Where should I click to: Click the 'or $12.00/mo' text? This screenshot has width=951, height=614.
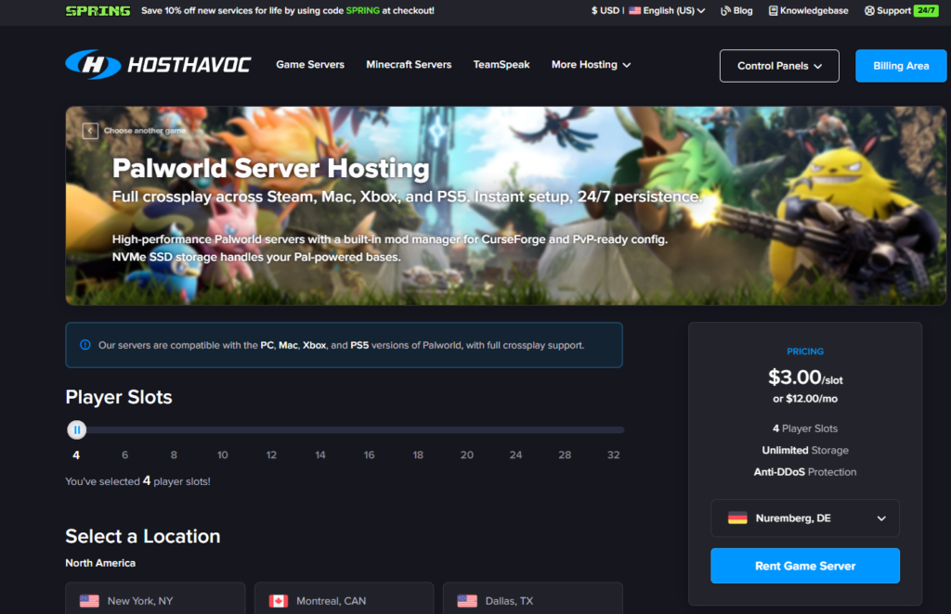[x=805, y=399]
